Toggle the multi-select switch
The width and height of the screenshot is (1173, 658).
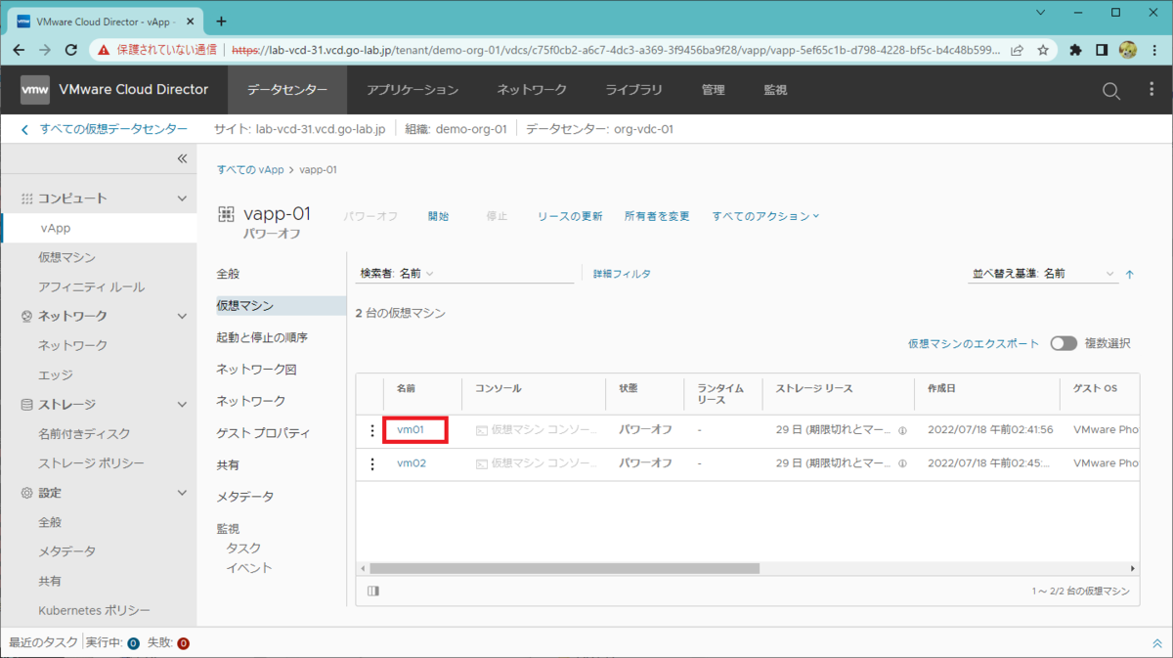point(1064,343)
